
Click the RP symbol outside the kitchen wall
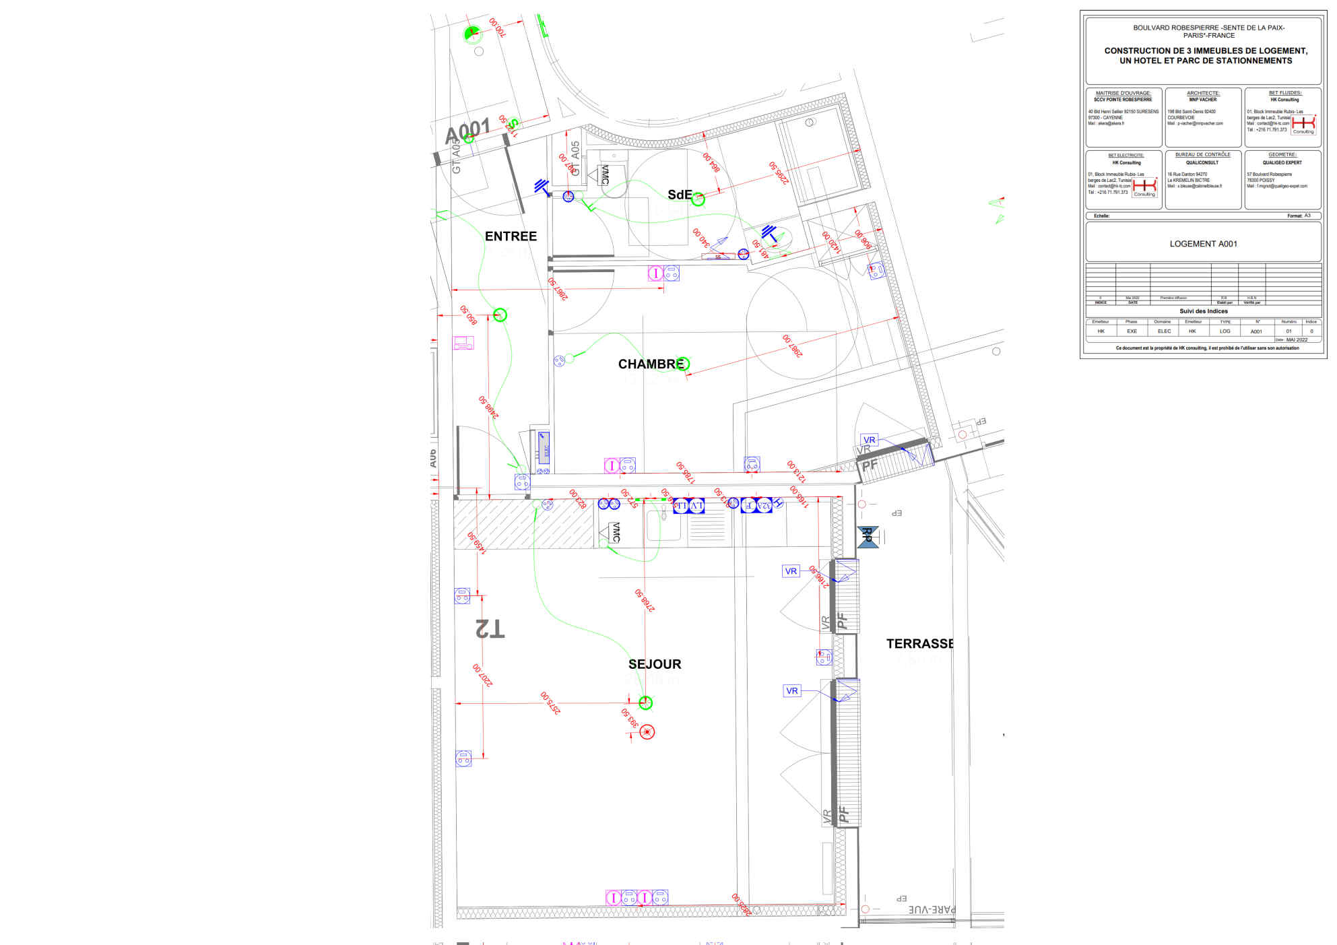pyautogui.click(x=868, y=537)
